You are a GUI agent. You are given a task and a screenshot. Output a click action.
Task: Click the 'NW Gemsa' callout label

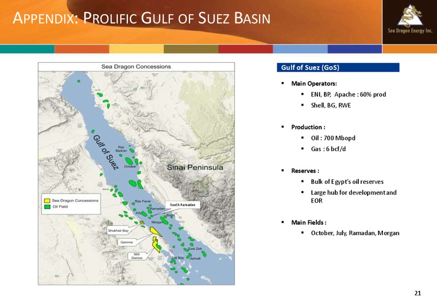137,256
